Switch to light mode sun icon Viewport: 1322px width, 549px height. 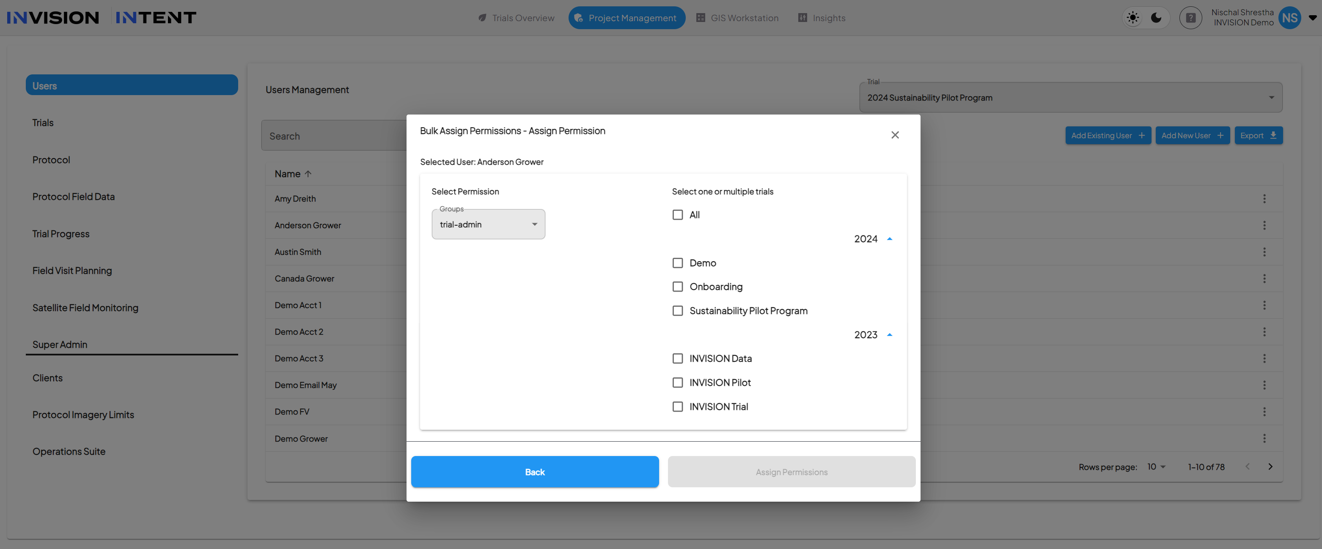(x=1132, y=18)
